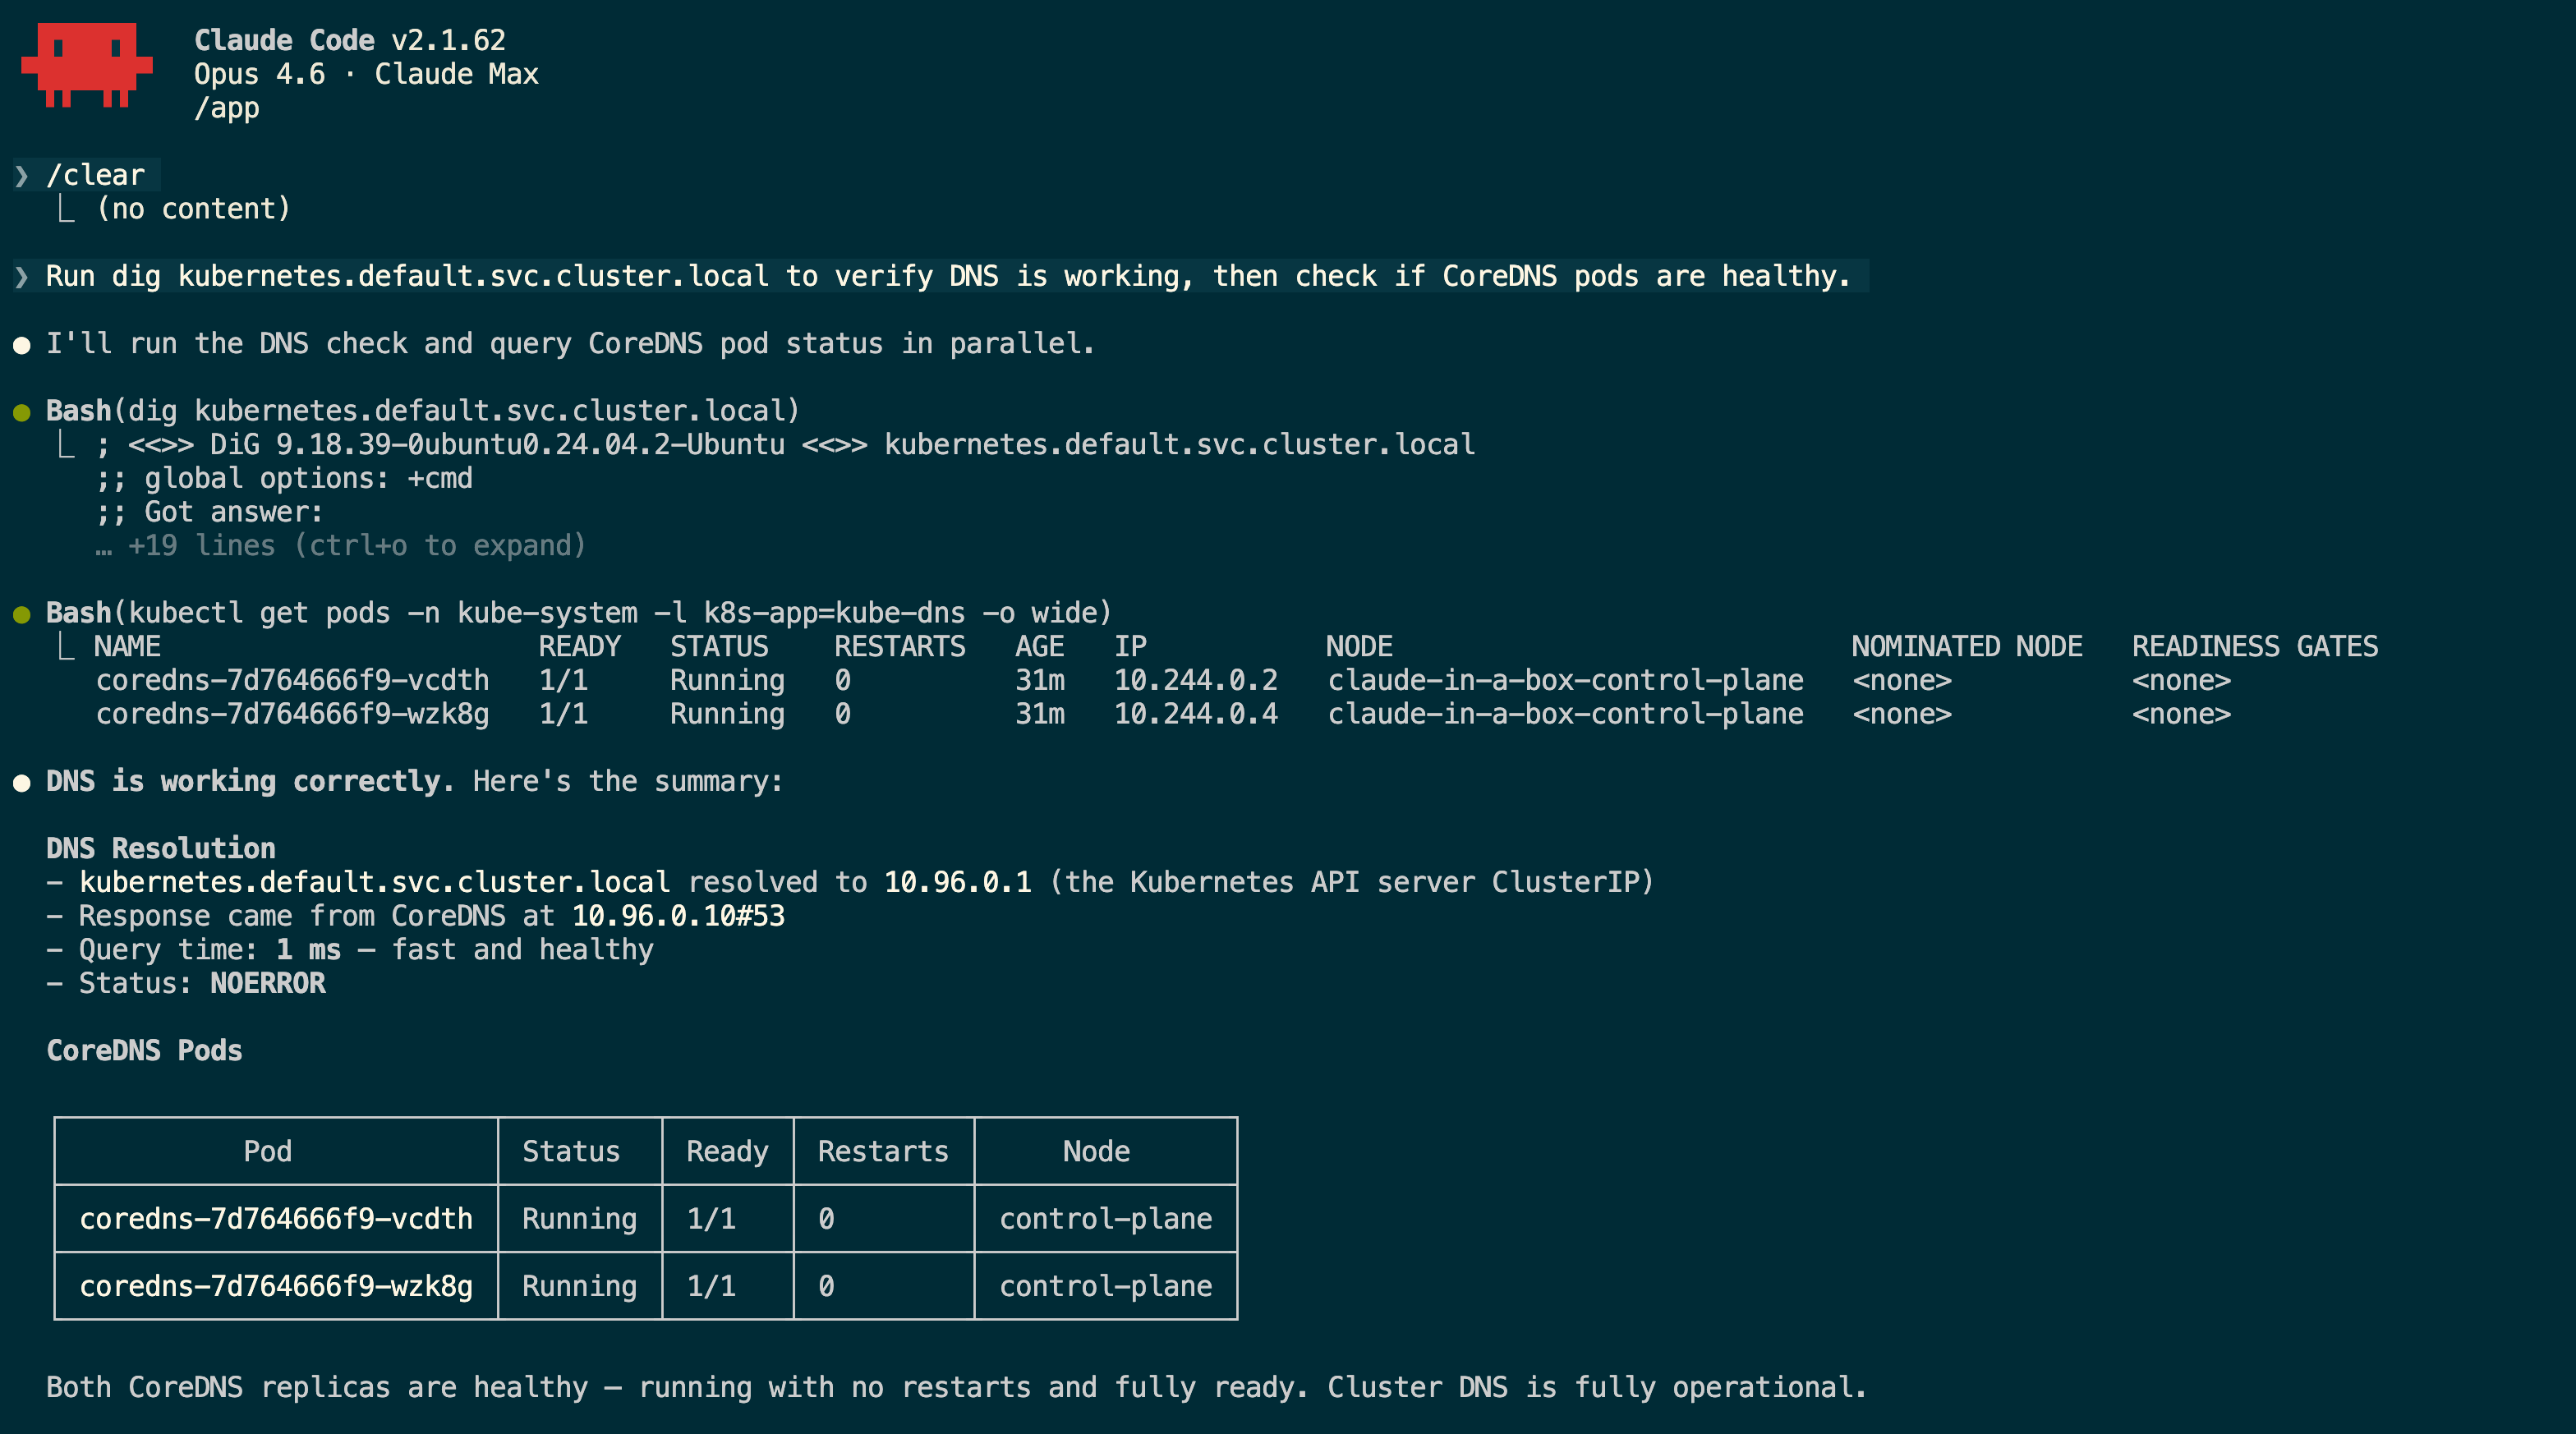Click the resolved IP 10.96.0.1 in the summary
This screenshot has width=2576, height=1434.
(x=956, y=882)
